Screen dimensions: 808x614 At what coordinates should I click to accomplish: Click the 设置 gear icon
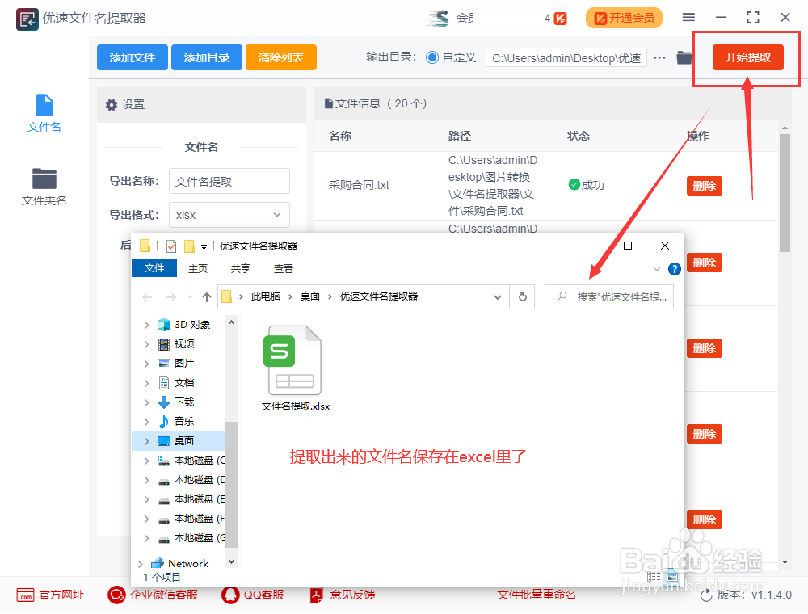click(112, 105)
